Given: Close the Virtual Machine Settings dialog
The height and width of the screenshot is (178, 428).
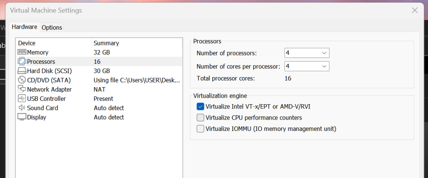Looking at the screenshot, I should [415, 10].
